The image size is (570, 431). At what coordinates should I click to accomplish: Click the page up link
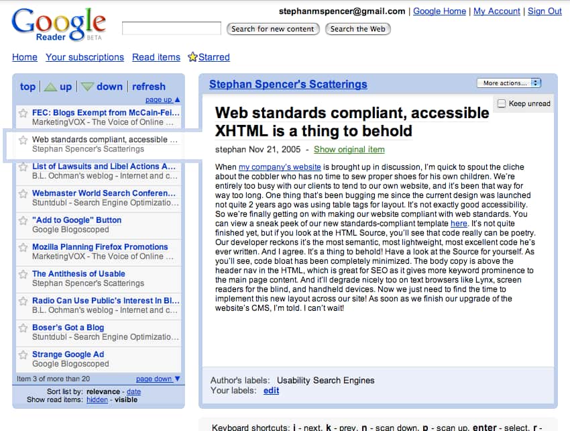pos(162,100)
